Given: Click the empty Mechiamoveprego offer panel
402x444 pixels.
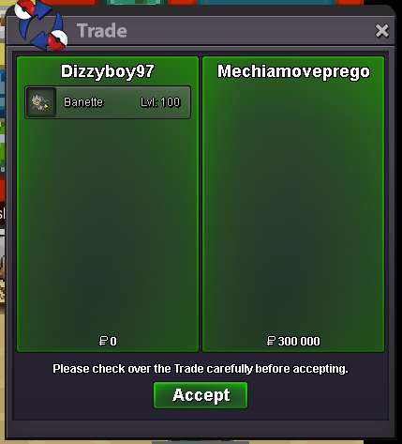Looking at the screenshot, I should [293, 207].
